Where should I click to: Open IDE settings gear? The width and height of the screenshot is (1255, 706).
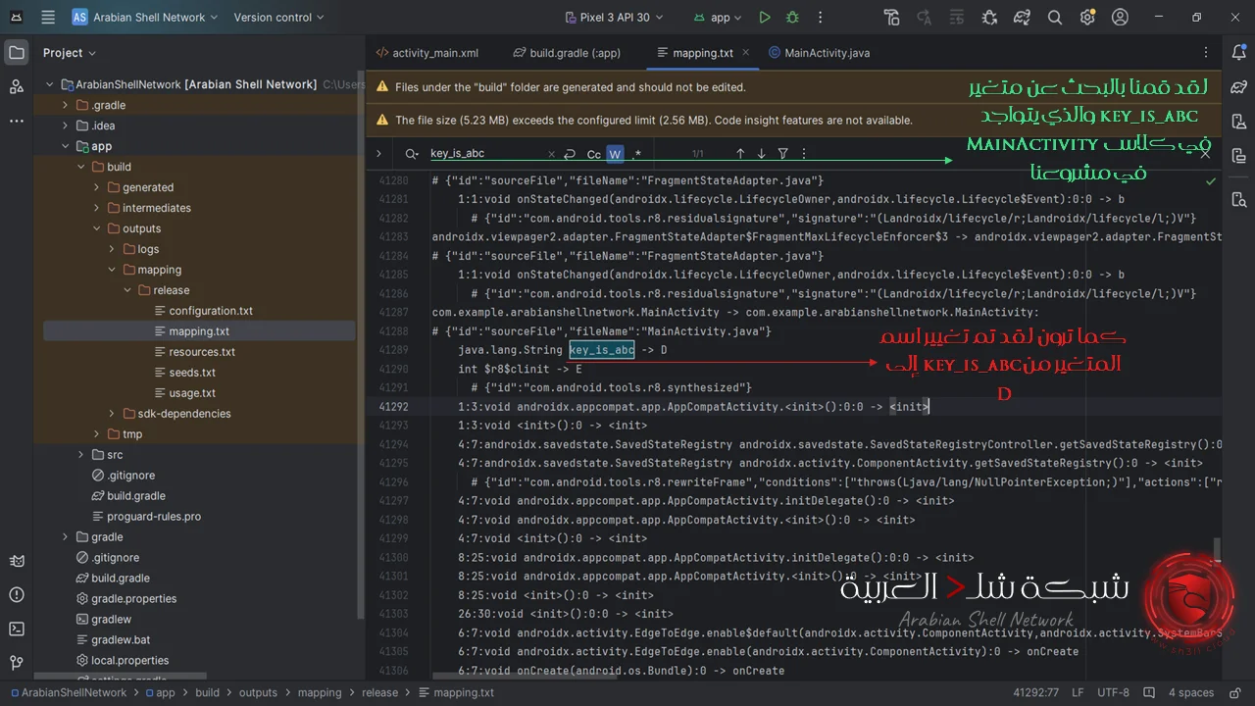[x=1087, y=18]
